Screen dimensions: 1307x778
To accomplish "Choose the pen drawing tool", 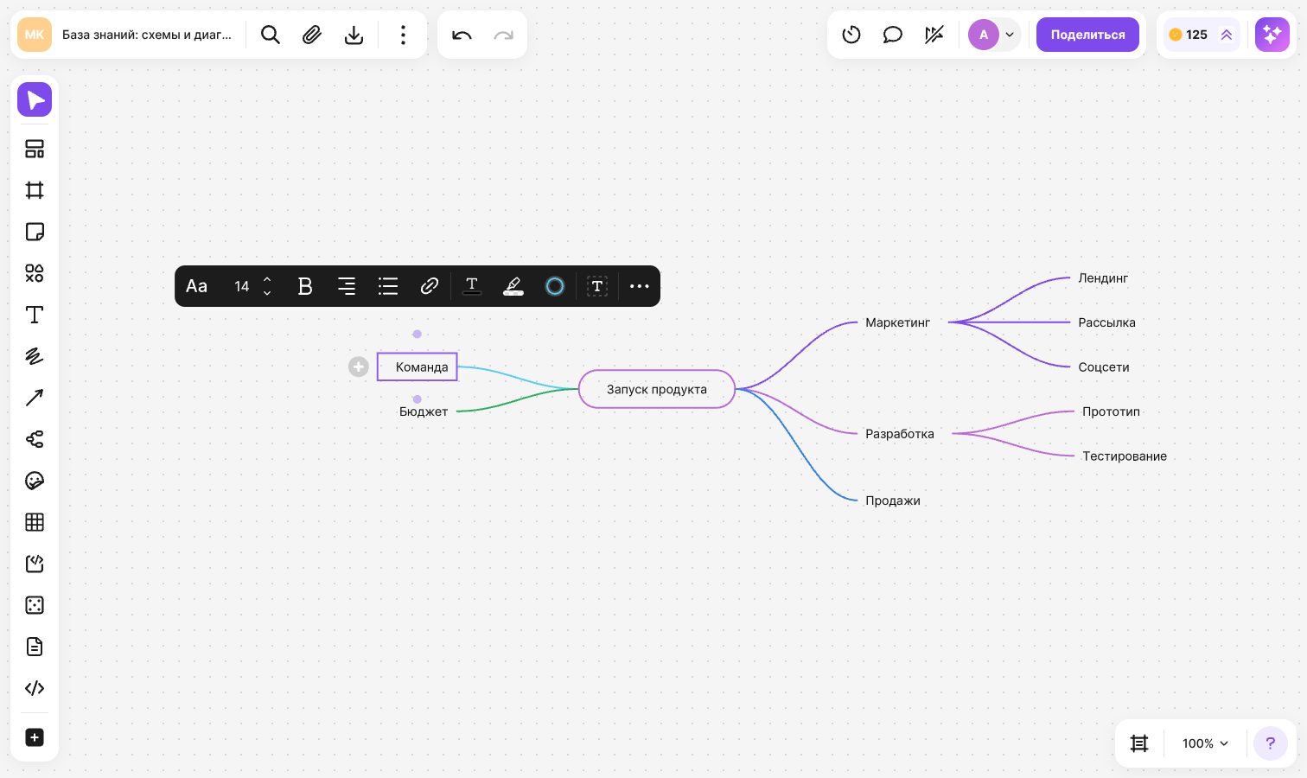I will coord(35,356).
